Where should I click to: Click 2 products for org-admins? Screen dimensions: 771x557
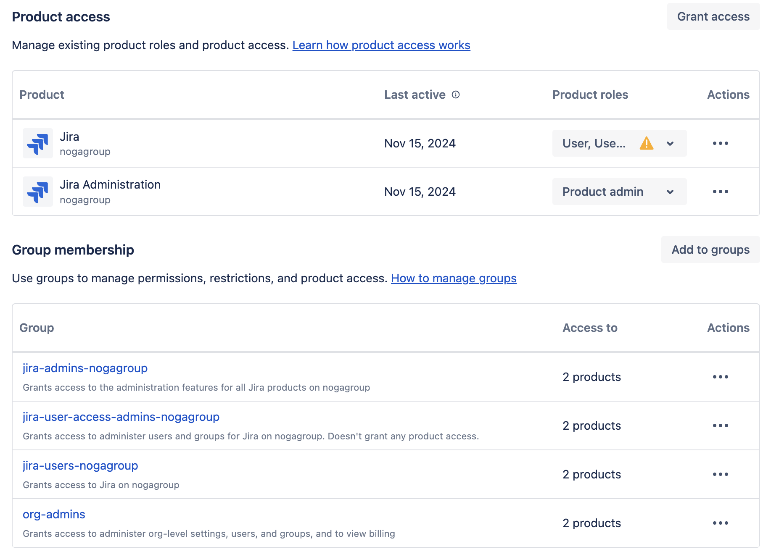pos(591,523)
